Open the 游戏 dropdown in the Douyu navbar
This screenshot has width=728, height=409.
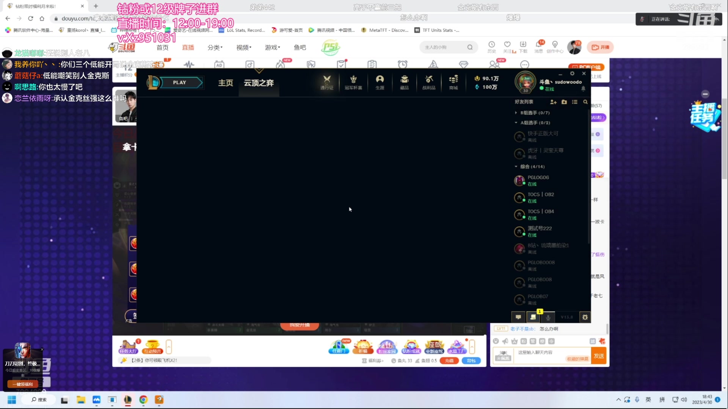click(x=272, y=47)
